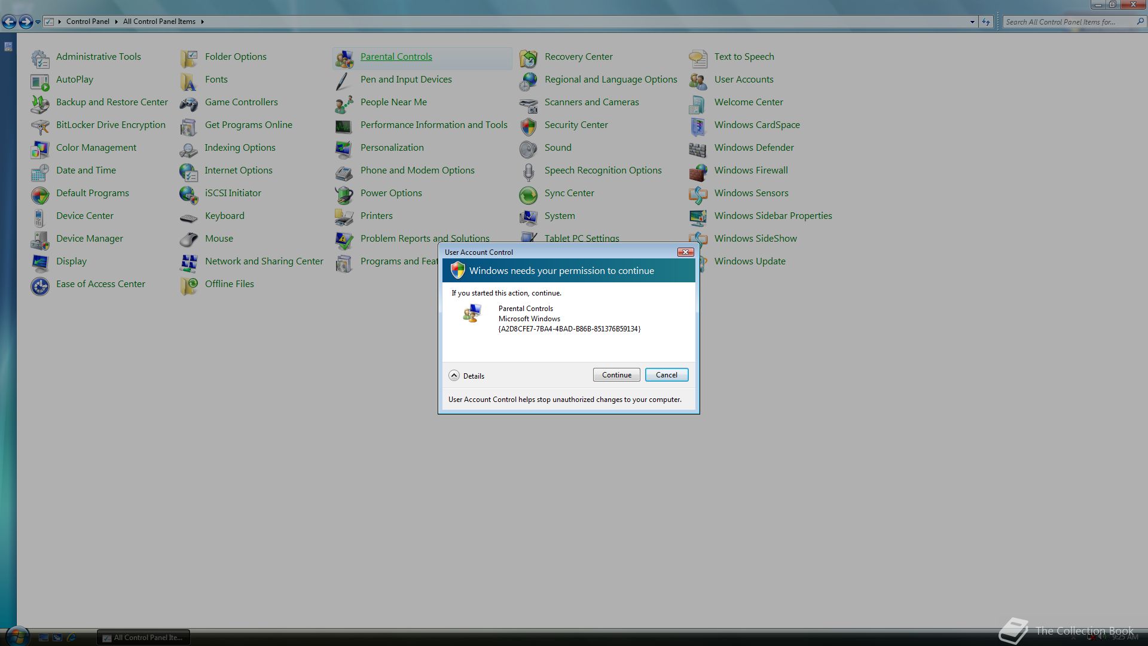Click the Keyboard icon
Screen dimensions: 1148x646
(x=189, y=218)
